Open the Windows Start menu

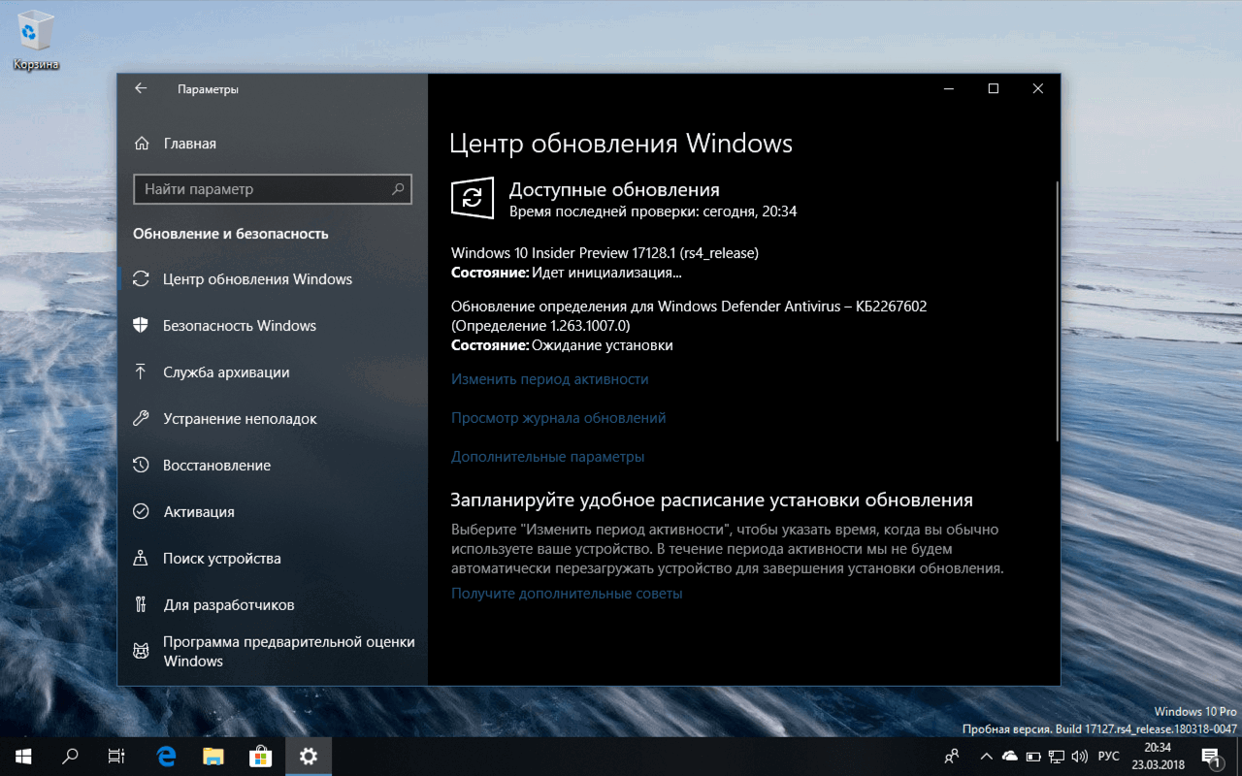pyautogui.click(x=23, y=756)
